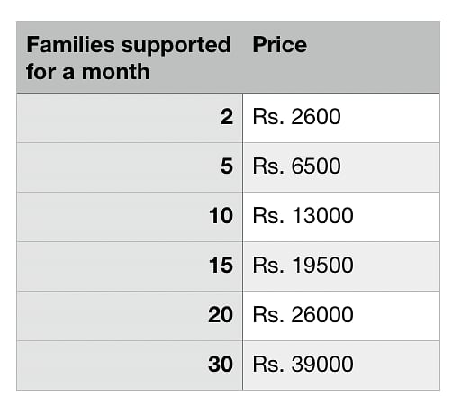Click the word 'Families' in header
Viewport: 461px width, 414px height.
pos(70,44)
